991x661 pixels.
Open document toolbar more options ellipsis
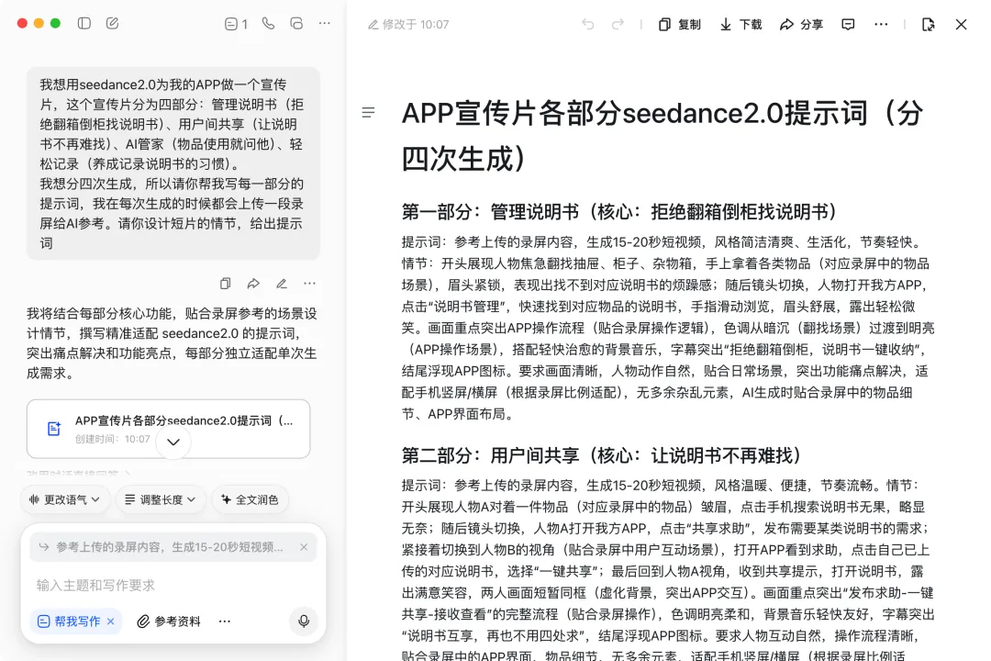(x=881, y=24)
